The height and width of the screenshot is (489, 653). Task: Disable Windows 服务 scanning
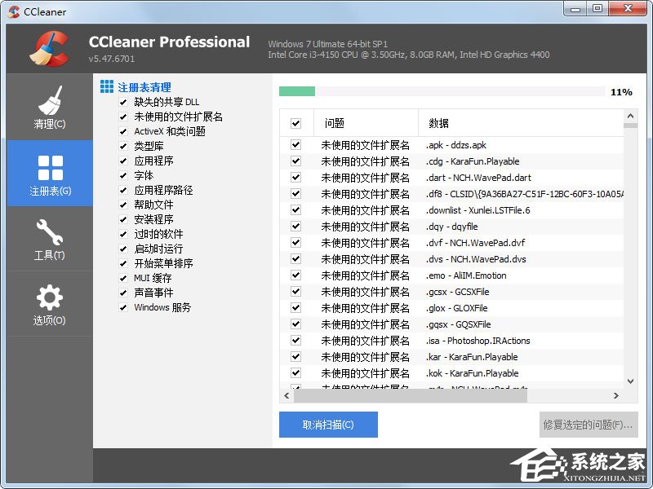coord(122,307)
